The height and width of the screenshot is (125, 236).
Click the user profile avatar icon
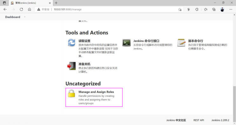pos(222,10)
